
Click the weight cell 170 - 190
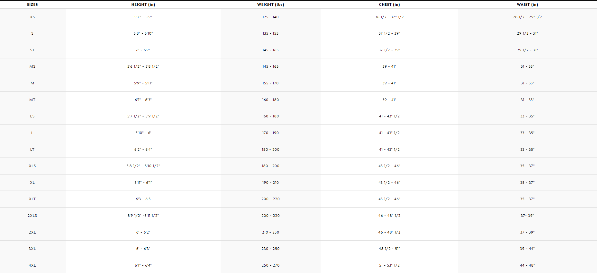pyautogui.click(x=270, y=133)
